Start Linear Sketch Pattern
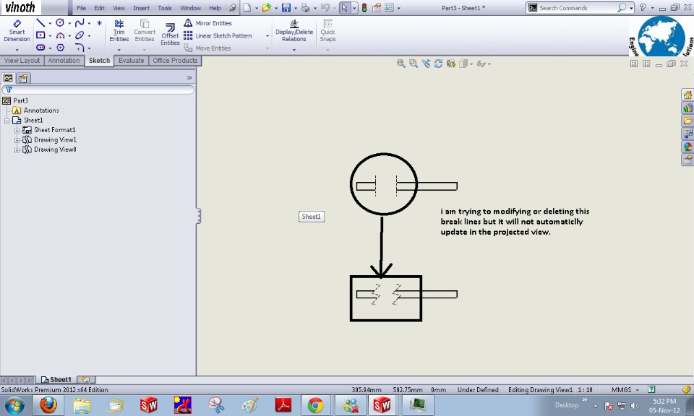The image size is (694, 416). click(x=218, y=36)
